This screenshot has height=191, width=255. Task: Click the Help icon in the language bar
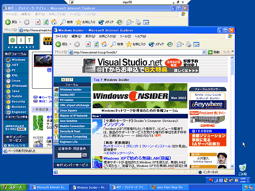click(x=237, y=180)
